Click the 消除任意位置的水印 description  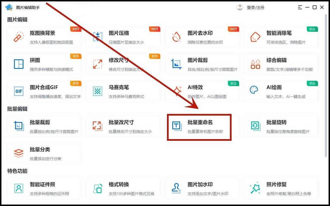(x=205, y=42)
